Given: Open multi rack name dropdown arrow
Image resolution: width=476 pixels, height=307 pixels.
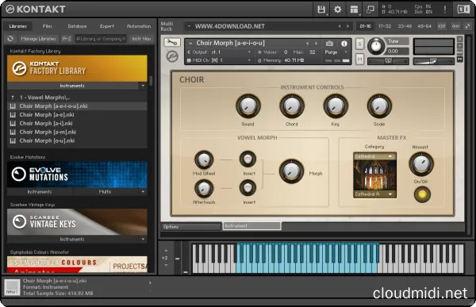Looking at the screenshot, I should [x=189, y=26].
